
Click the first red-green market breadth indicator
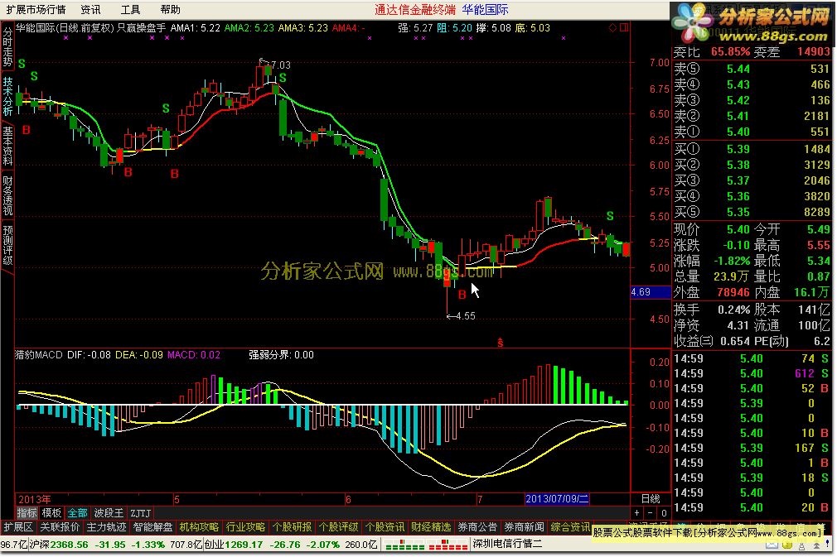(404, 545)
